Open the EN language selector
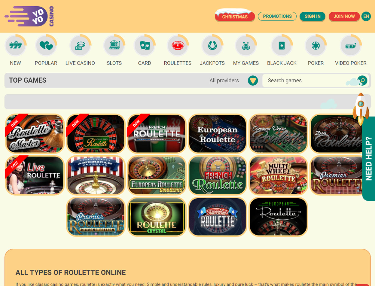Screen dimensions: 375x286 pos(366,16)
